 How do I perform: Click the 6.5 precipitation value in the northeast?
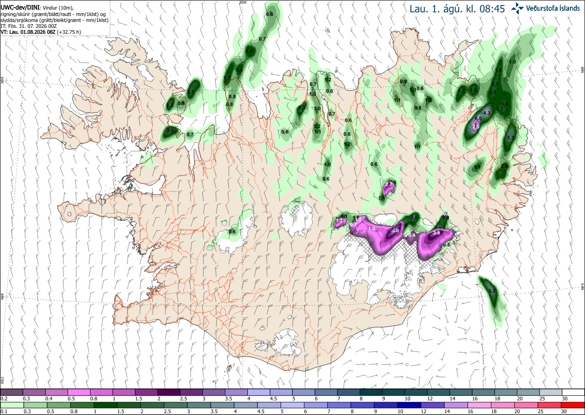(x=478, y=118)
